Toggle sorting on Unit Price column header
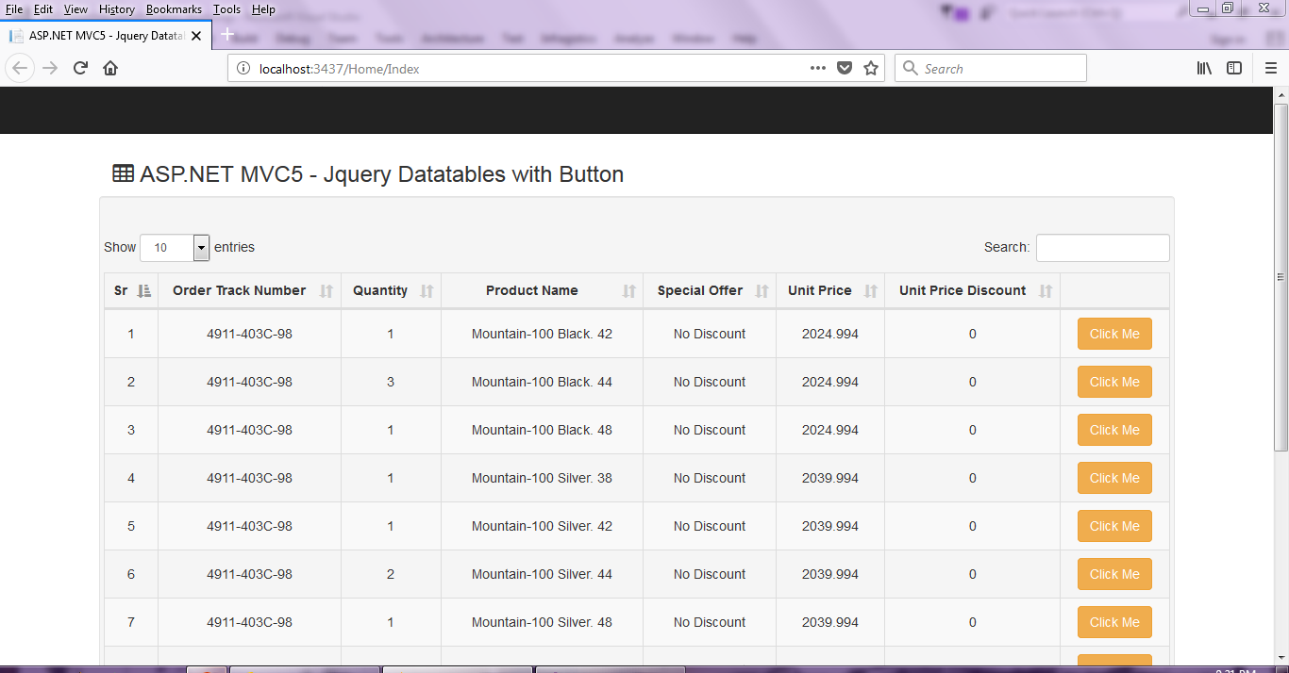 click(830, 290)
